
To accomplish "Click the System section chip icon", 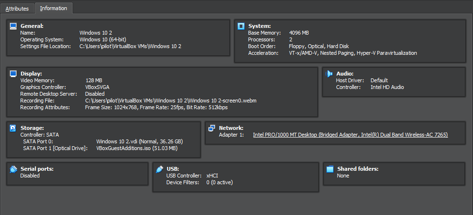I will click(x=241, y=26).
